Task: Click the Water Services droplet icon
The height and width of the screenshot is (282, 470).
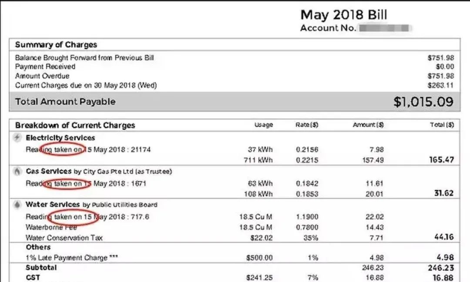Action: click(17, 204)
